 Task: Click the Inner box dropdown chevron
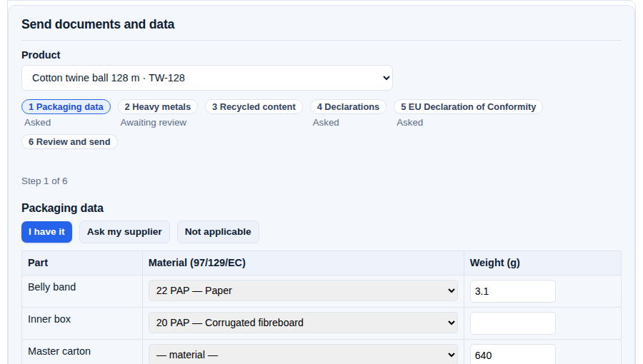451,323
